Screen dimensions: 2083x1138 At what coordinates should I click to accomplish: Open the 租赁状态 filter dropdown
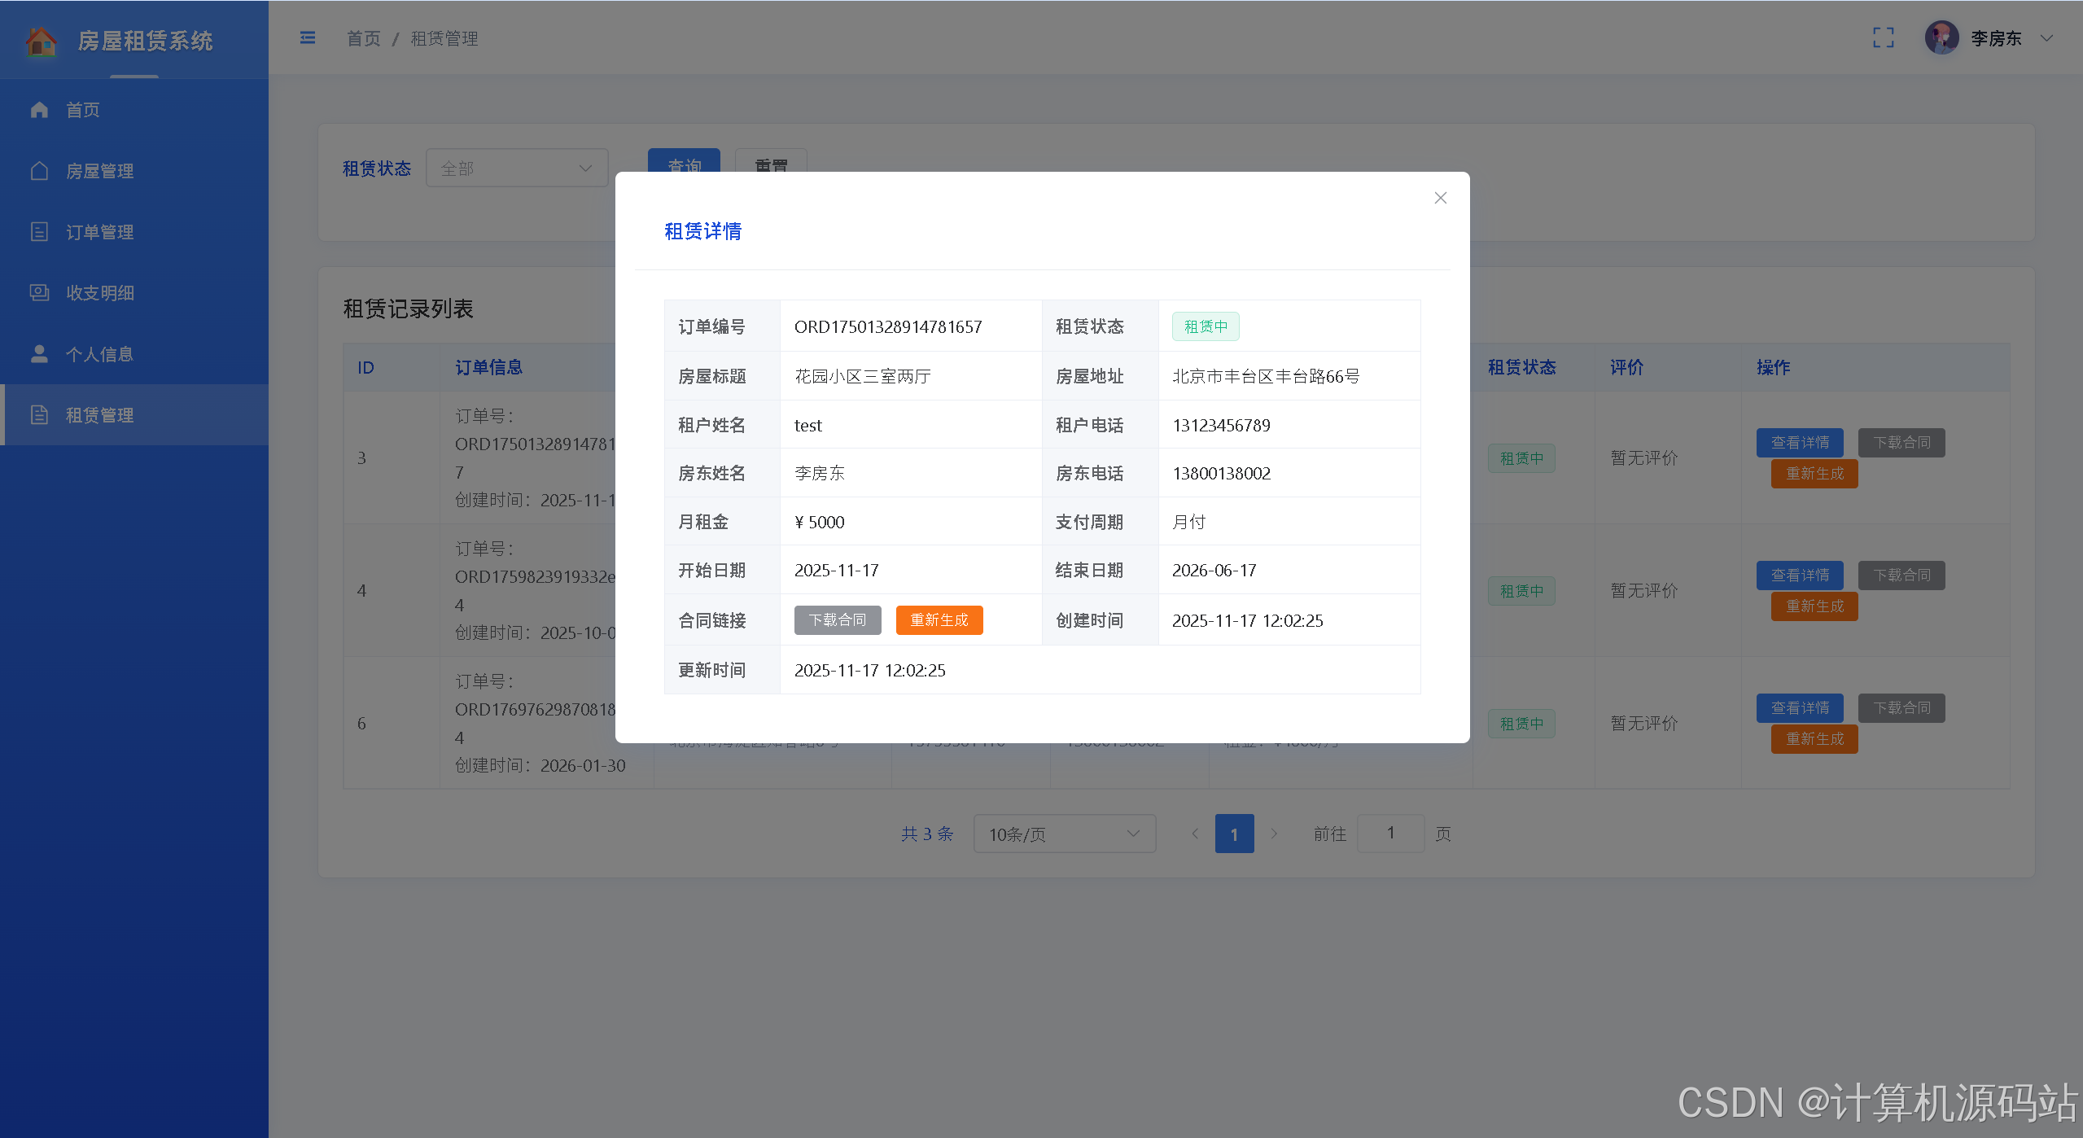pos(517,169)
